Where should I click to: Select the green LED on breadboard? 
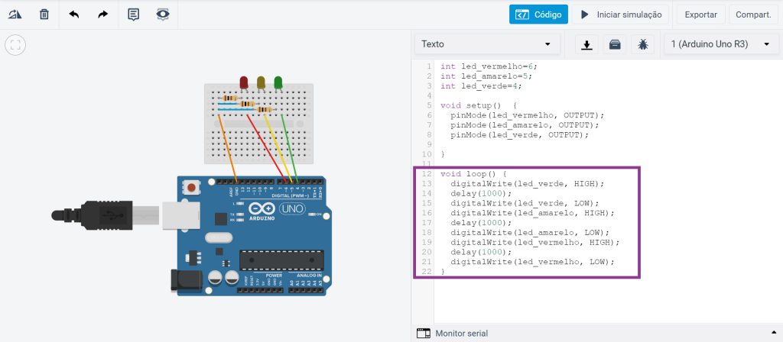click(278, 82)
